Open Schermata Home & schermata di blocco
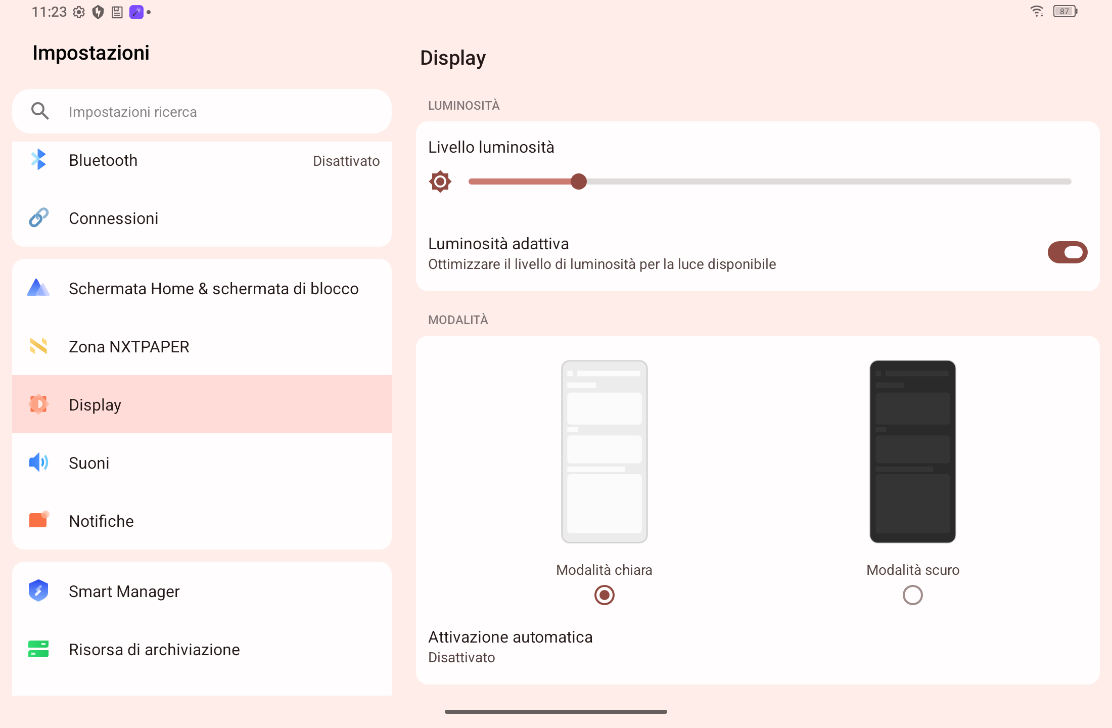 (x=202, y=288)
